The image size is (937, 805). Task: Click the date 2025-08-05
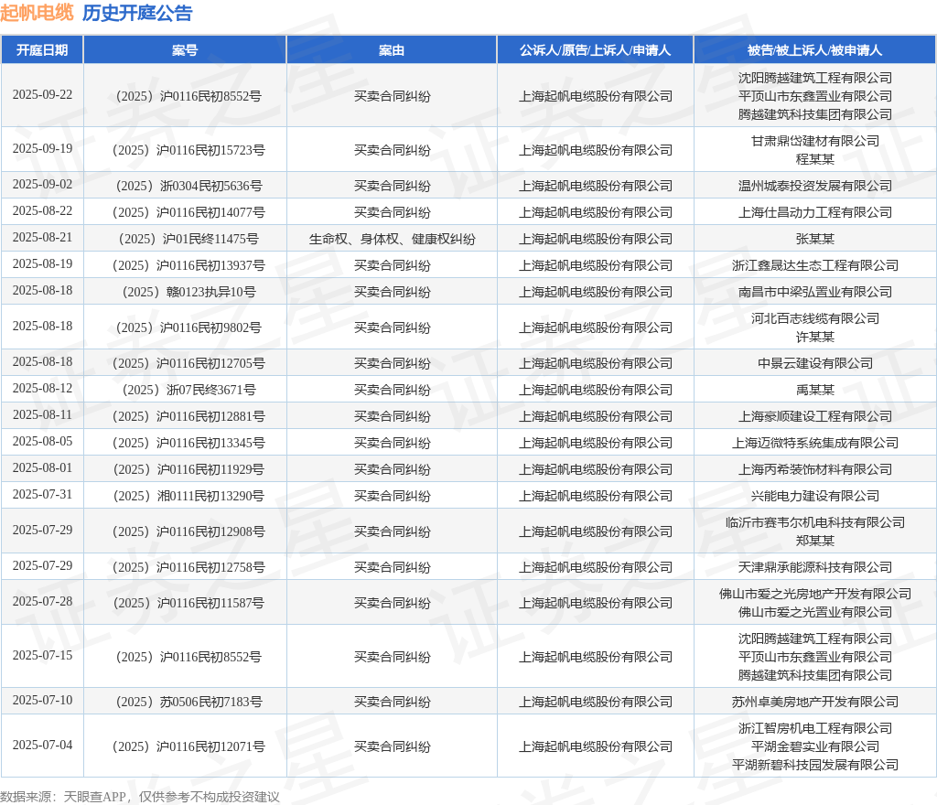point(42,441)
